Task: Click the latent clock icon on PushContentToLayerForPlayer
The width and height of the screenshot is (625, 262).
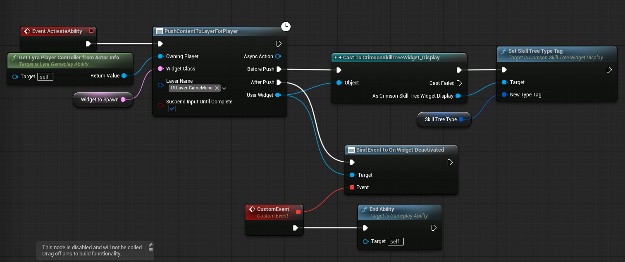Action: click(286, 27)
